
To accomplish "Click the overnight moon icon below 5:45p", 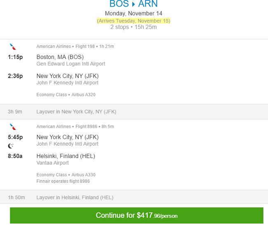I will pyautogui.click(x=11, y=146).
